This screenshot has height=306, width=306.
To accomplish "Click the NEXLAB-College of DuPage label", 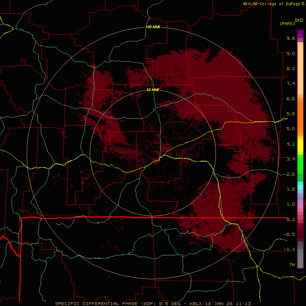I will pyautogui.click(x=271, y=4).
